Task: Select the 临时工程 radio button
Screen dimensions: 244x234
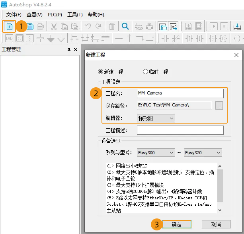Action: [x=146, y=72]
